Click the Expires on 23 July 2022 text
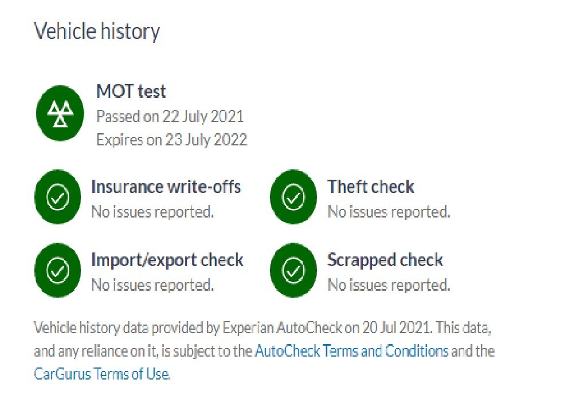This screenshot has height=419, width=564. point(171,140)
